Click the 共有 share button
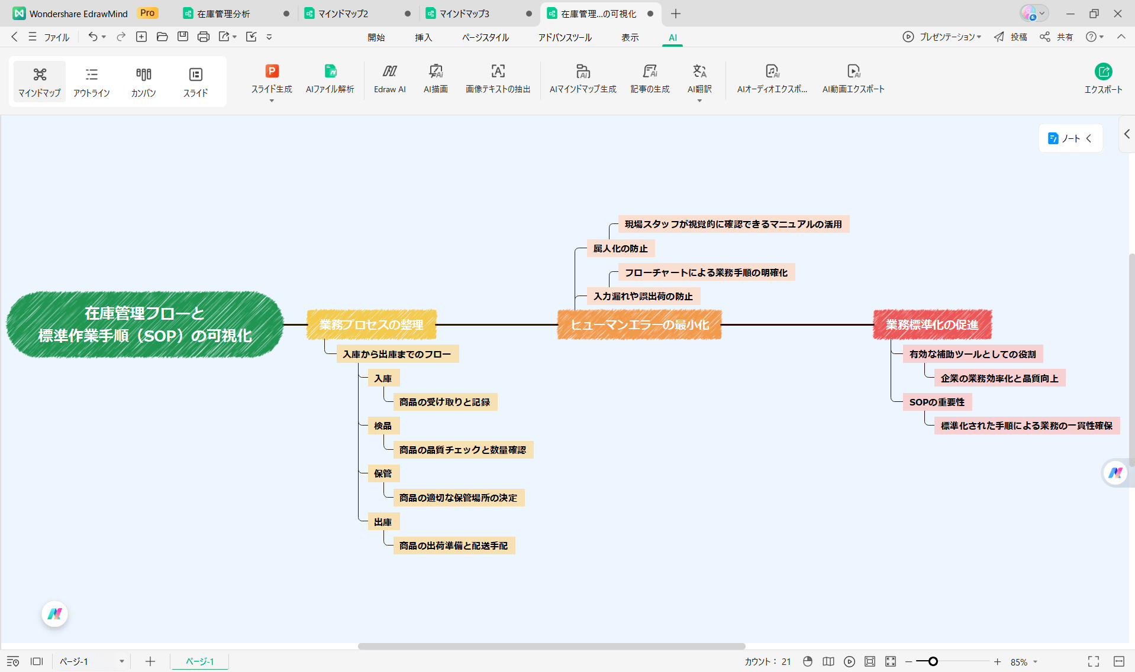Viewport: 1135px width, 672px height. [1057, 37]
